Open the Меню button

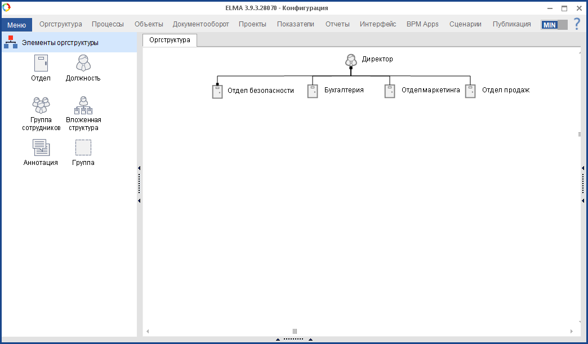click(16, 25)
